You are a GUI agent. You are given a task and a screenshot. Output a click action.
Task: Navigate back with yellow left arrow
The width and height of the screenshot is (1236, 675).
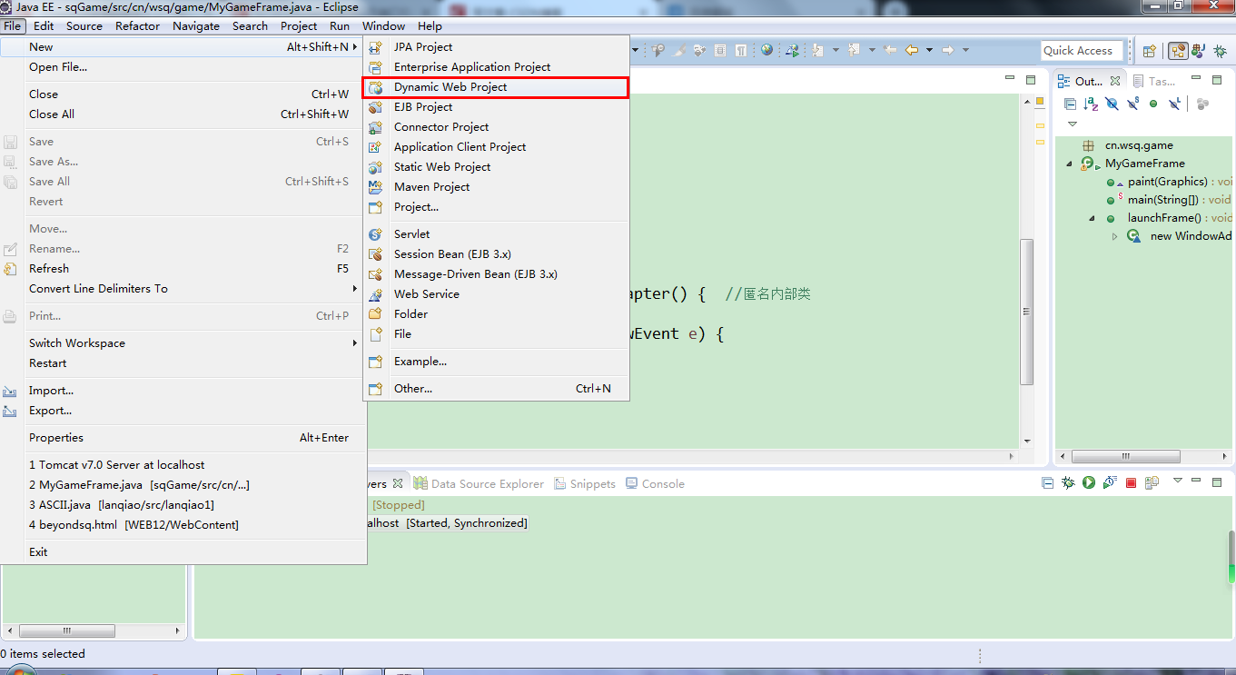(911, 50)
